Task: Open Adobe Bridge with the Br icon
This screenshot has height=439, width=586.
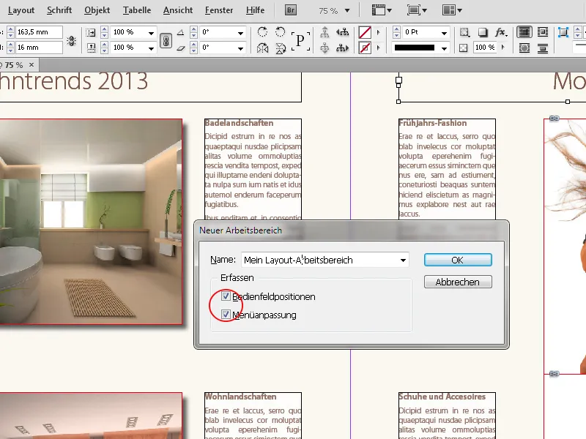Action: click(x=290, y=10)
